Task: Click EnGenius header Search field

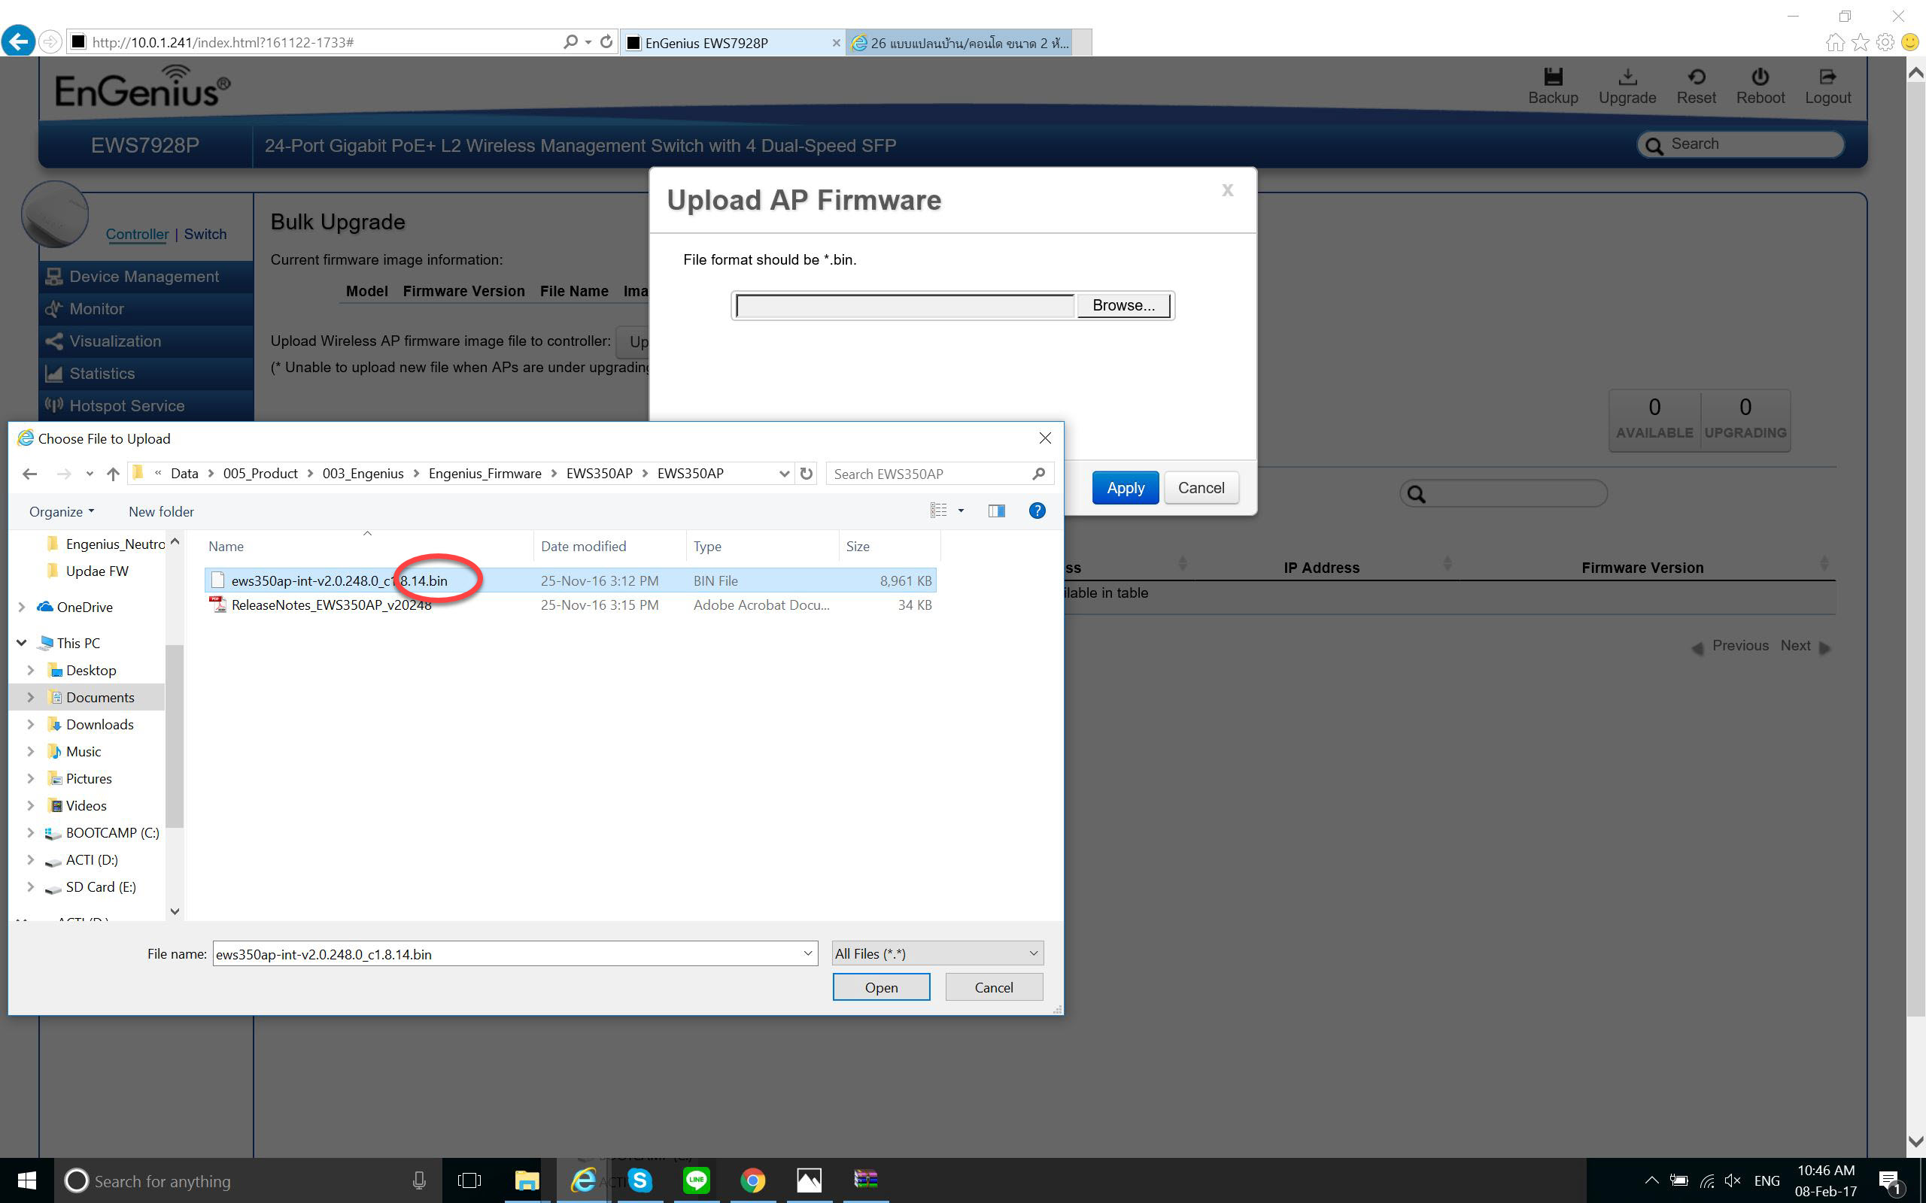Action: (x=1741, y=145)
